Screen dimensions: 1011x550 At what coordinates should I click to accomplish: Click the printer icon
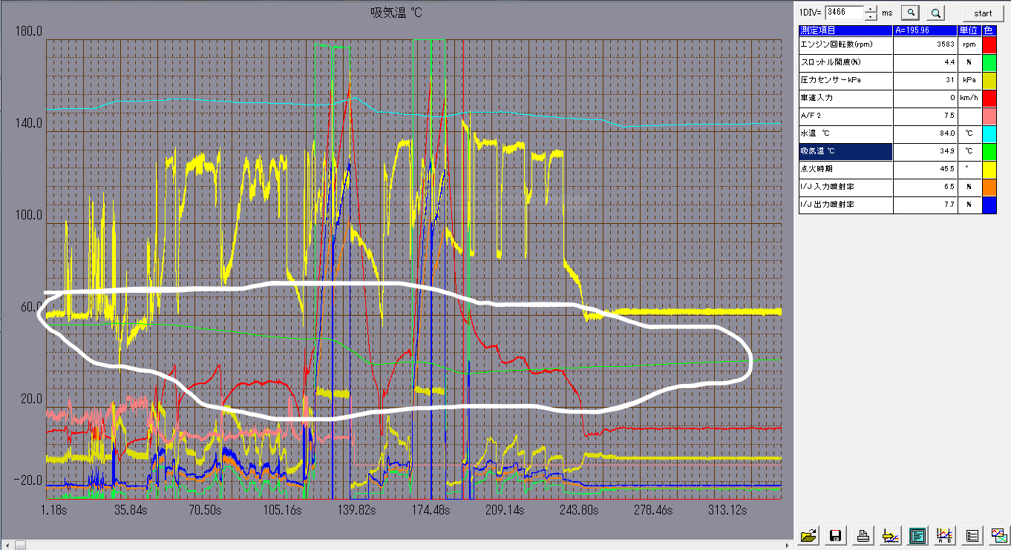(863, 535)
